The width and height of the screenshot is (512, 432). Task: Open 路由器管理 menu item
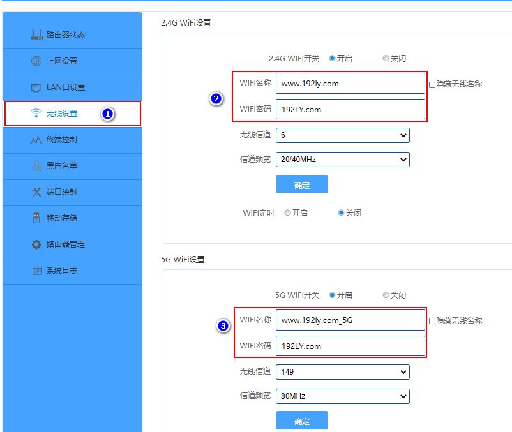pos(73,244)
